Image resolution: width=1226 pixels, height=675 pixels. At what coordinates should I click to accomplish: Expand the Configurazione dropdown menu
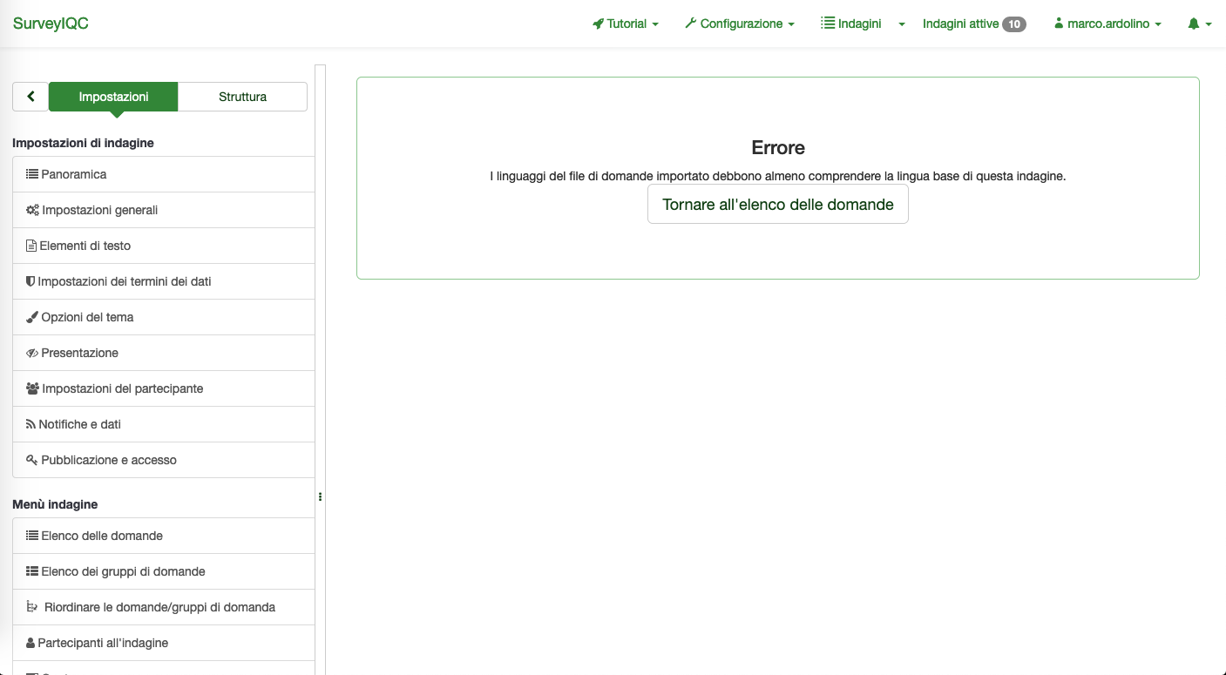740,24
